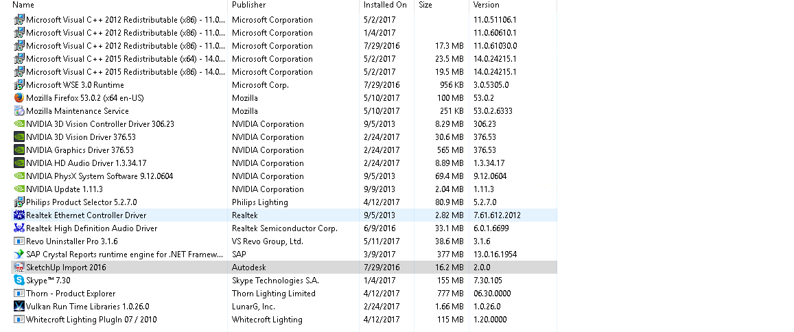Click the SketchUp Import 2016 icon
794x332 pixels.
[x=19, y=268]
